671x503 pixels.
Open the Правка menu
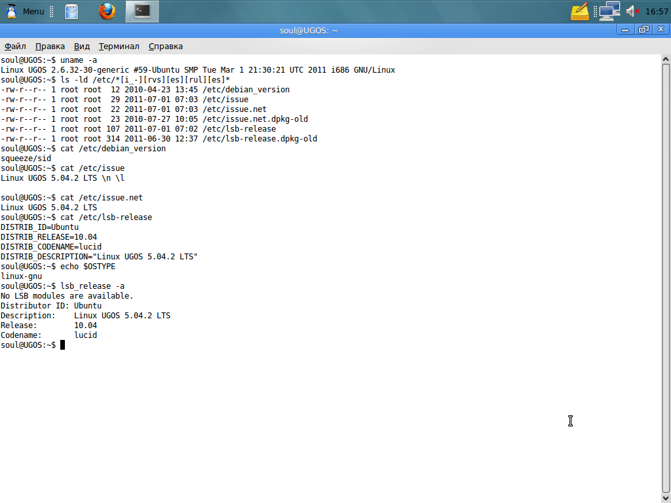50,47
